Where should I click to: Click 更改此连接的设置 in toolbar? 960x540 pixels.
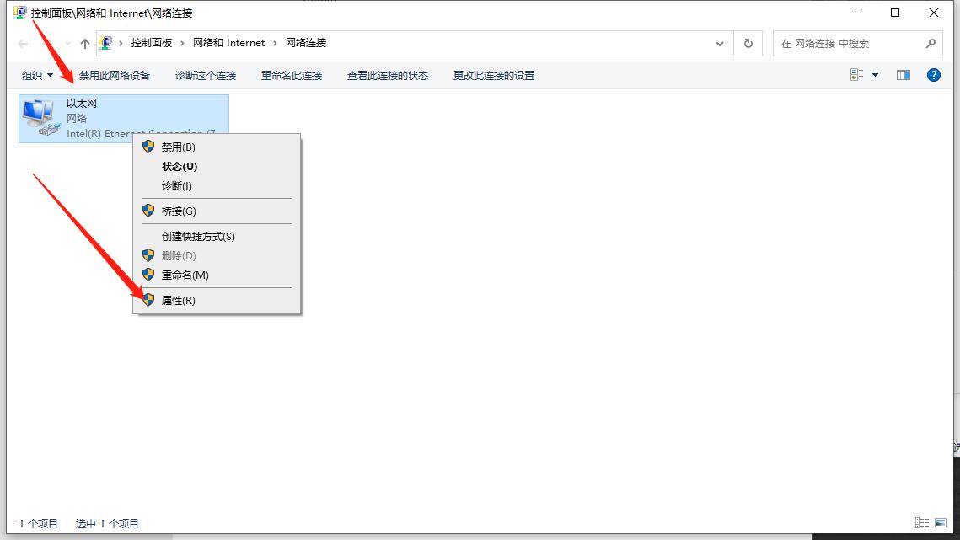pyautogui.click(x=494, y=75)
